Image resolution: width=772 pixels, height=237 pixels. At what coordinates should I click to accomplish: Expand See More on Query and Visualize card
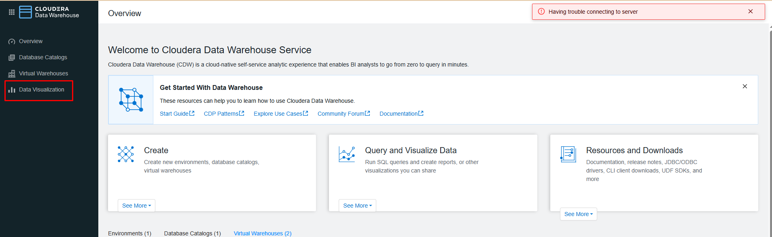[357, 206]
